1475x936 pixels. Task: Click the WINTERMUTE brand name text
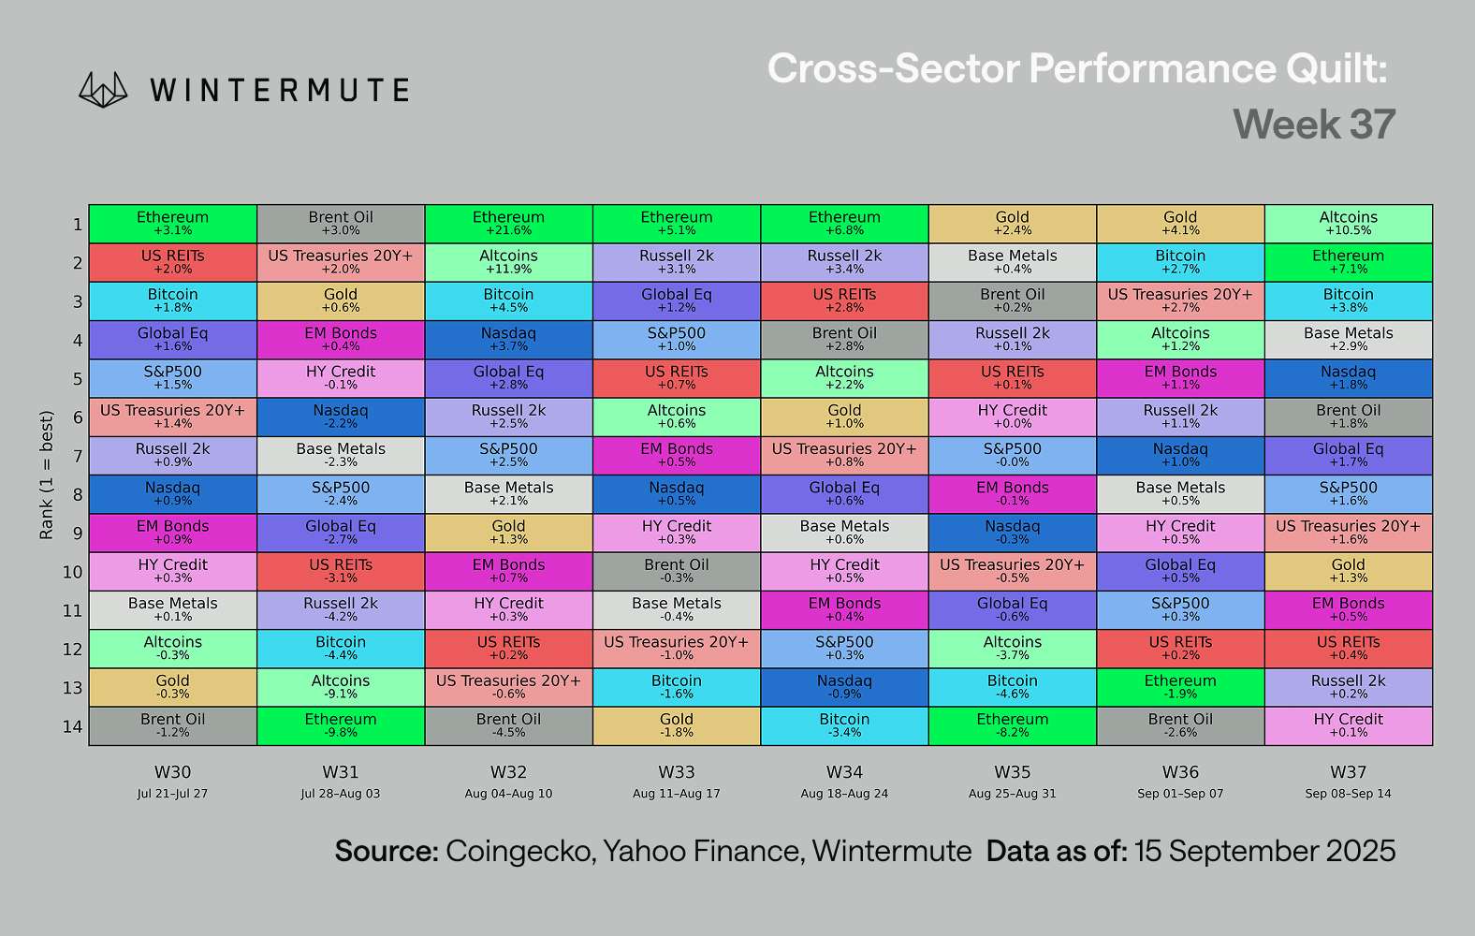280,91
